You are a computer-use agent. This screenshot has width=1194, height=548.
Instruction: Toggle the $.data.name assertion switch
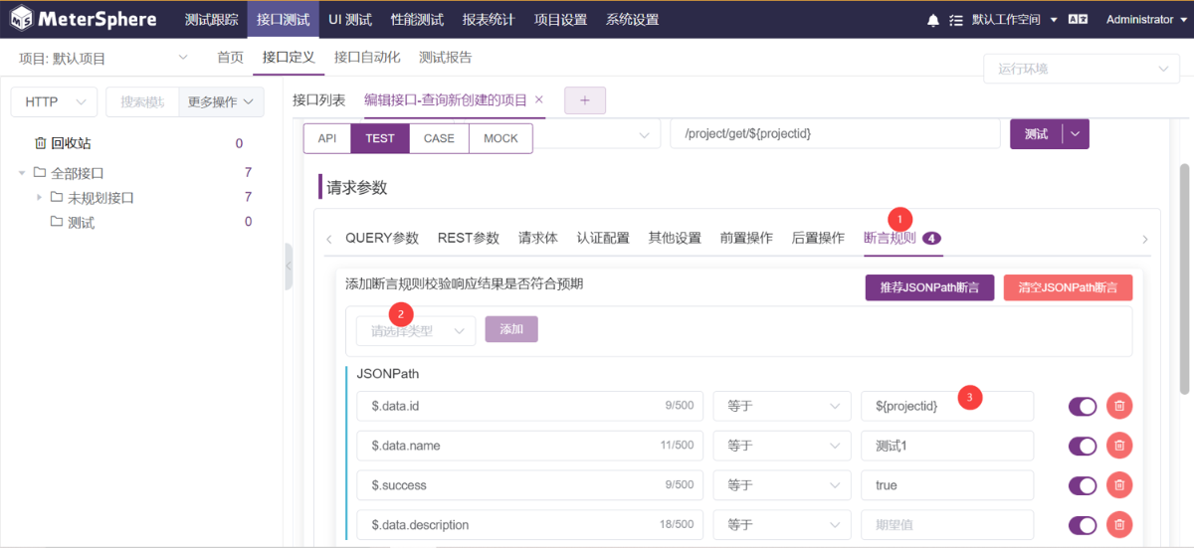pos(1083,446)
